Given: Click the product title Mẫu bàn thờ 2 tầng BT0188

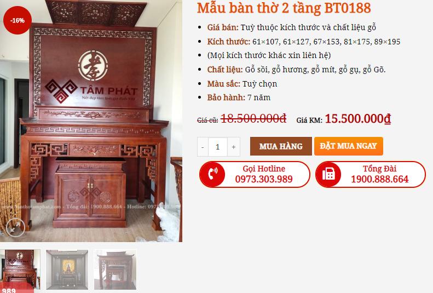Looking at the screenshot, I should (x=284, y=8).
